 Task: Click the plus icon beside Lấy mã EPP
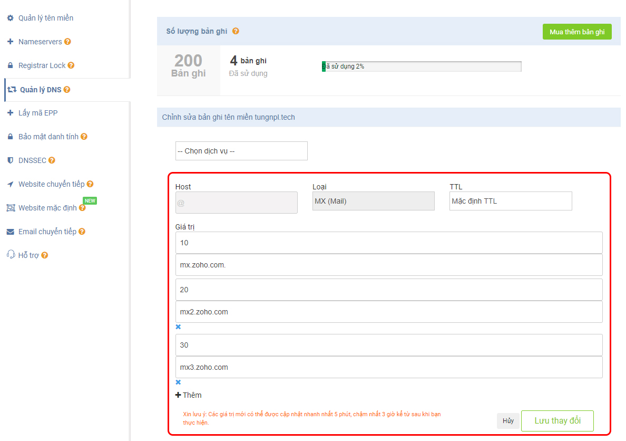[x=11, y=113]
